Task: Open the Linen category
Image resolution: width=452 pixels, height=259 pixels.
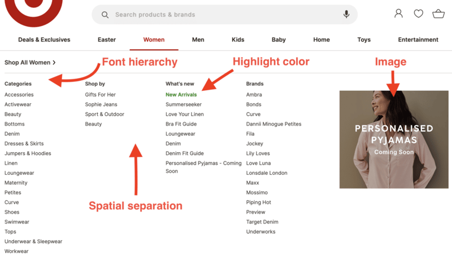Action: click(x=11, y=163)
